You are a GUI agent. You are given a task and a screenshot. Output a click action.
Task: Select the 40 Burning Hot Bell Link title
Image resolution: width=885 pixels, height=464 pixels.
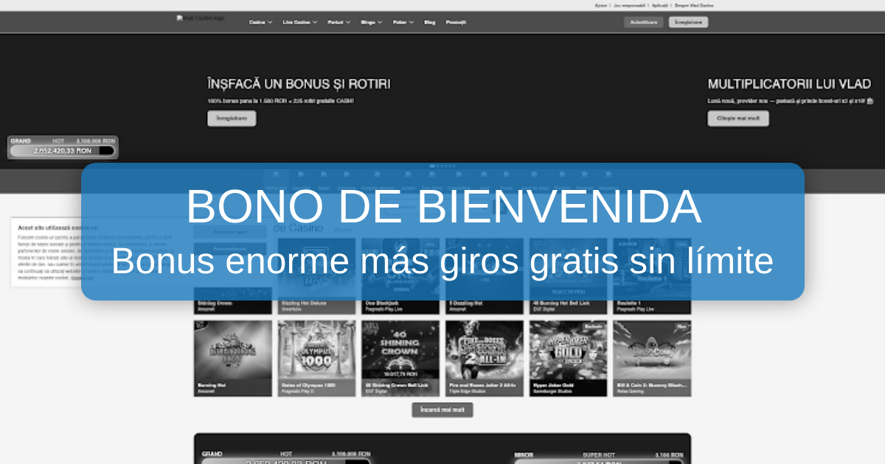[x=562, y=303]
